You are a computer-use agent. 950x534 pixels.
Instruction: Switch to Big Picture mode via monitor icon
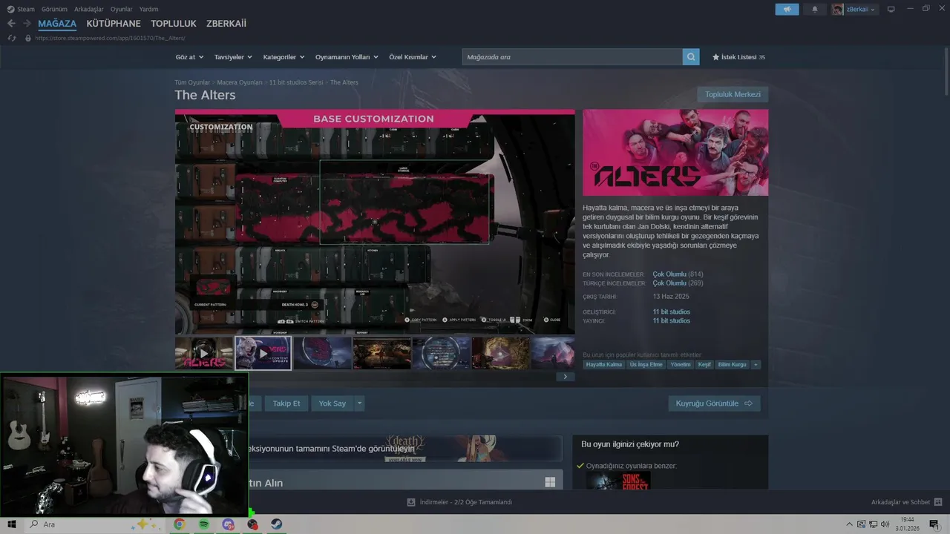[x=891, y=10]
